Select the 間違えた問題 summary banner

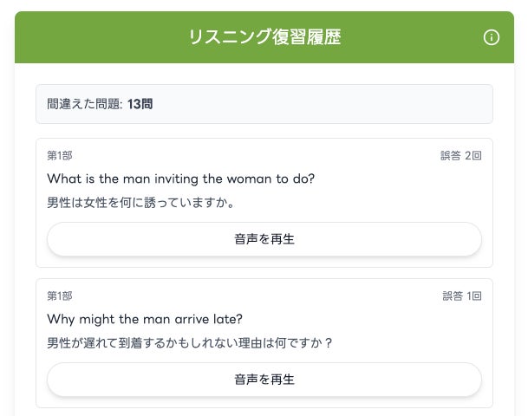pos(264,104)
